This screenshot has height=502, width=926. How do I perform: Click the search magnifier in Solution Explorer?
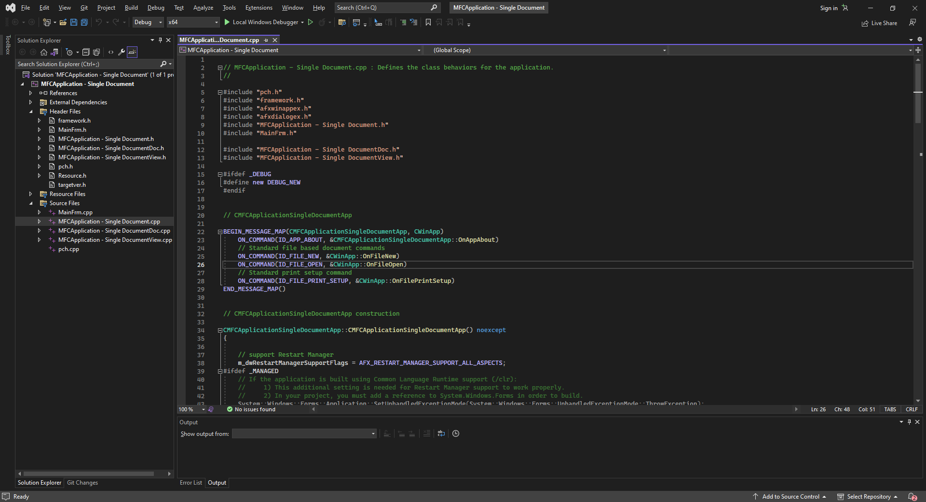[163, 64]
